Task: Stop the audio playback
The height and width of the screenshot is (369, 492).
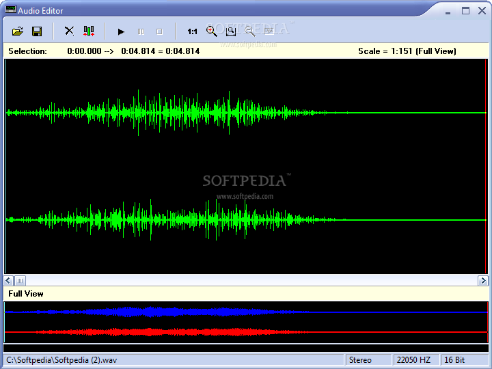Action: (159, 31)
